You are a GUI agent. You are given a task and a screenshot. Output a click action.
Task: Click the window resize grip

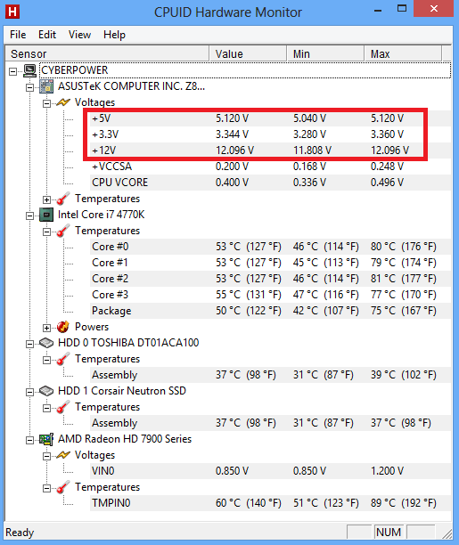[x=447, y=533]
